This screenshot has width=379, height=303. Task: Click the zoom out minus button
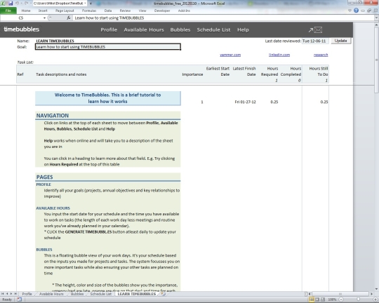(x=341, y=299)
